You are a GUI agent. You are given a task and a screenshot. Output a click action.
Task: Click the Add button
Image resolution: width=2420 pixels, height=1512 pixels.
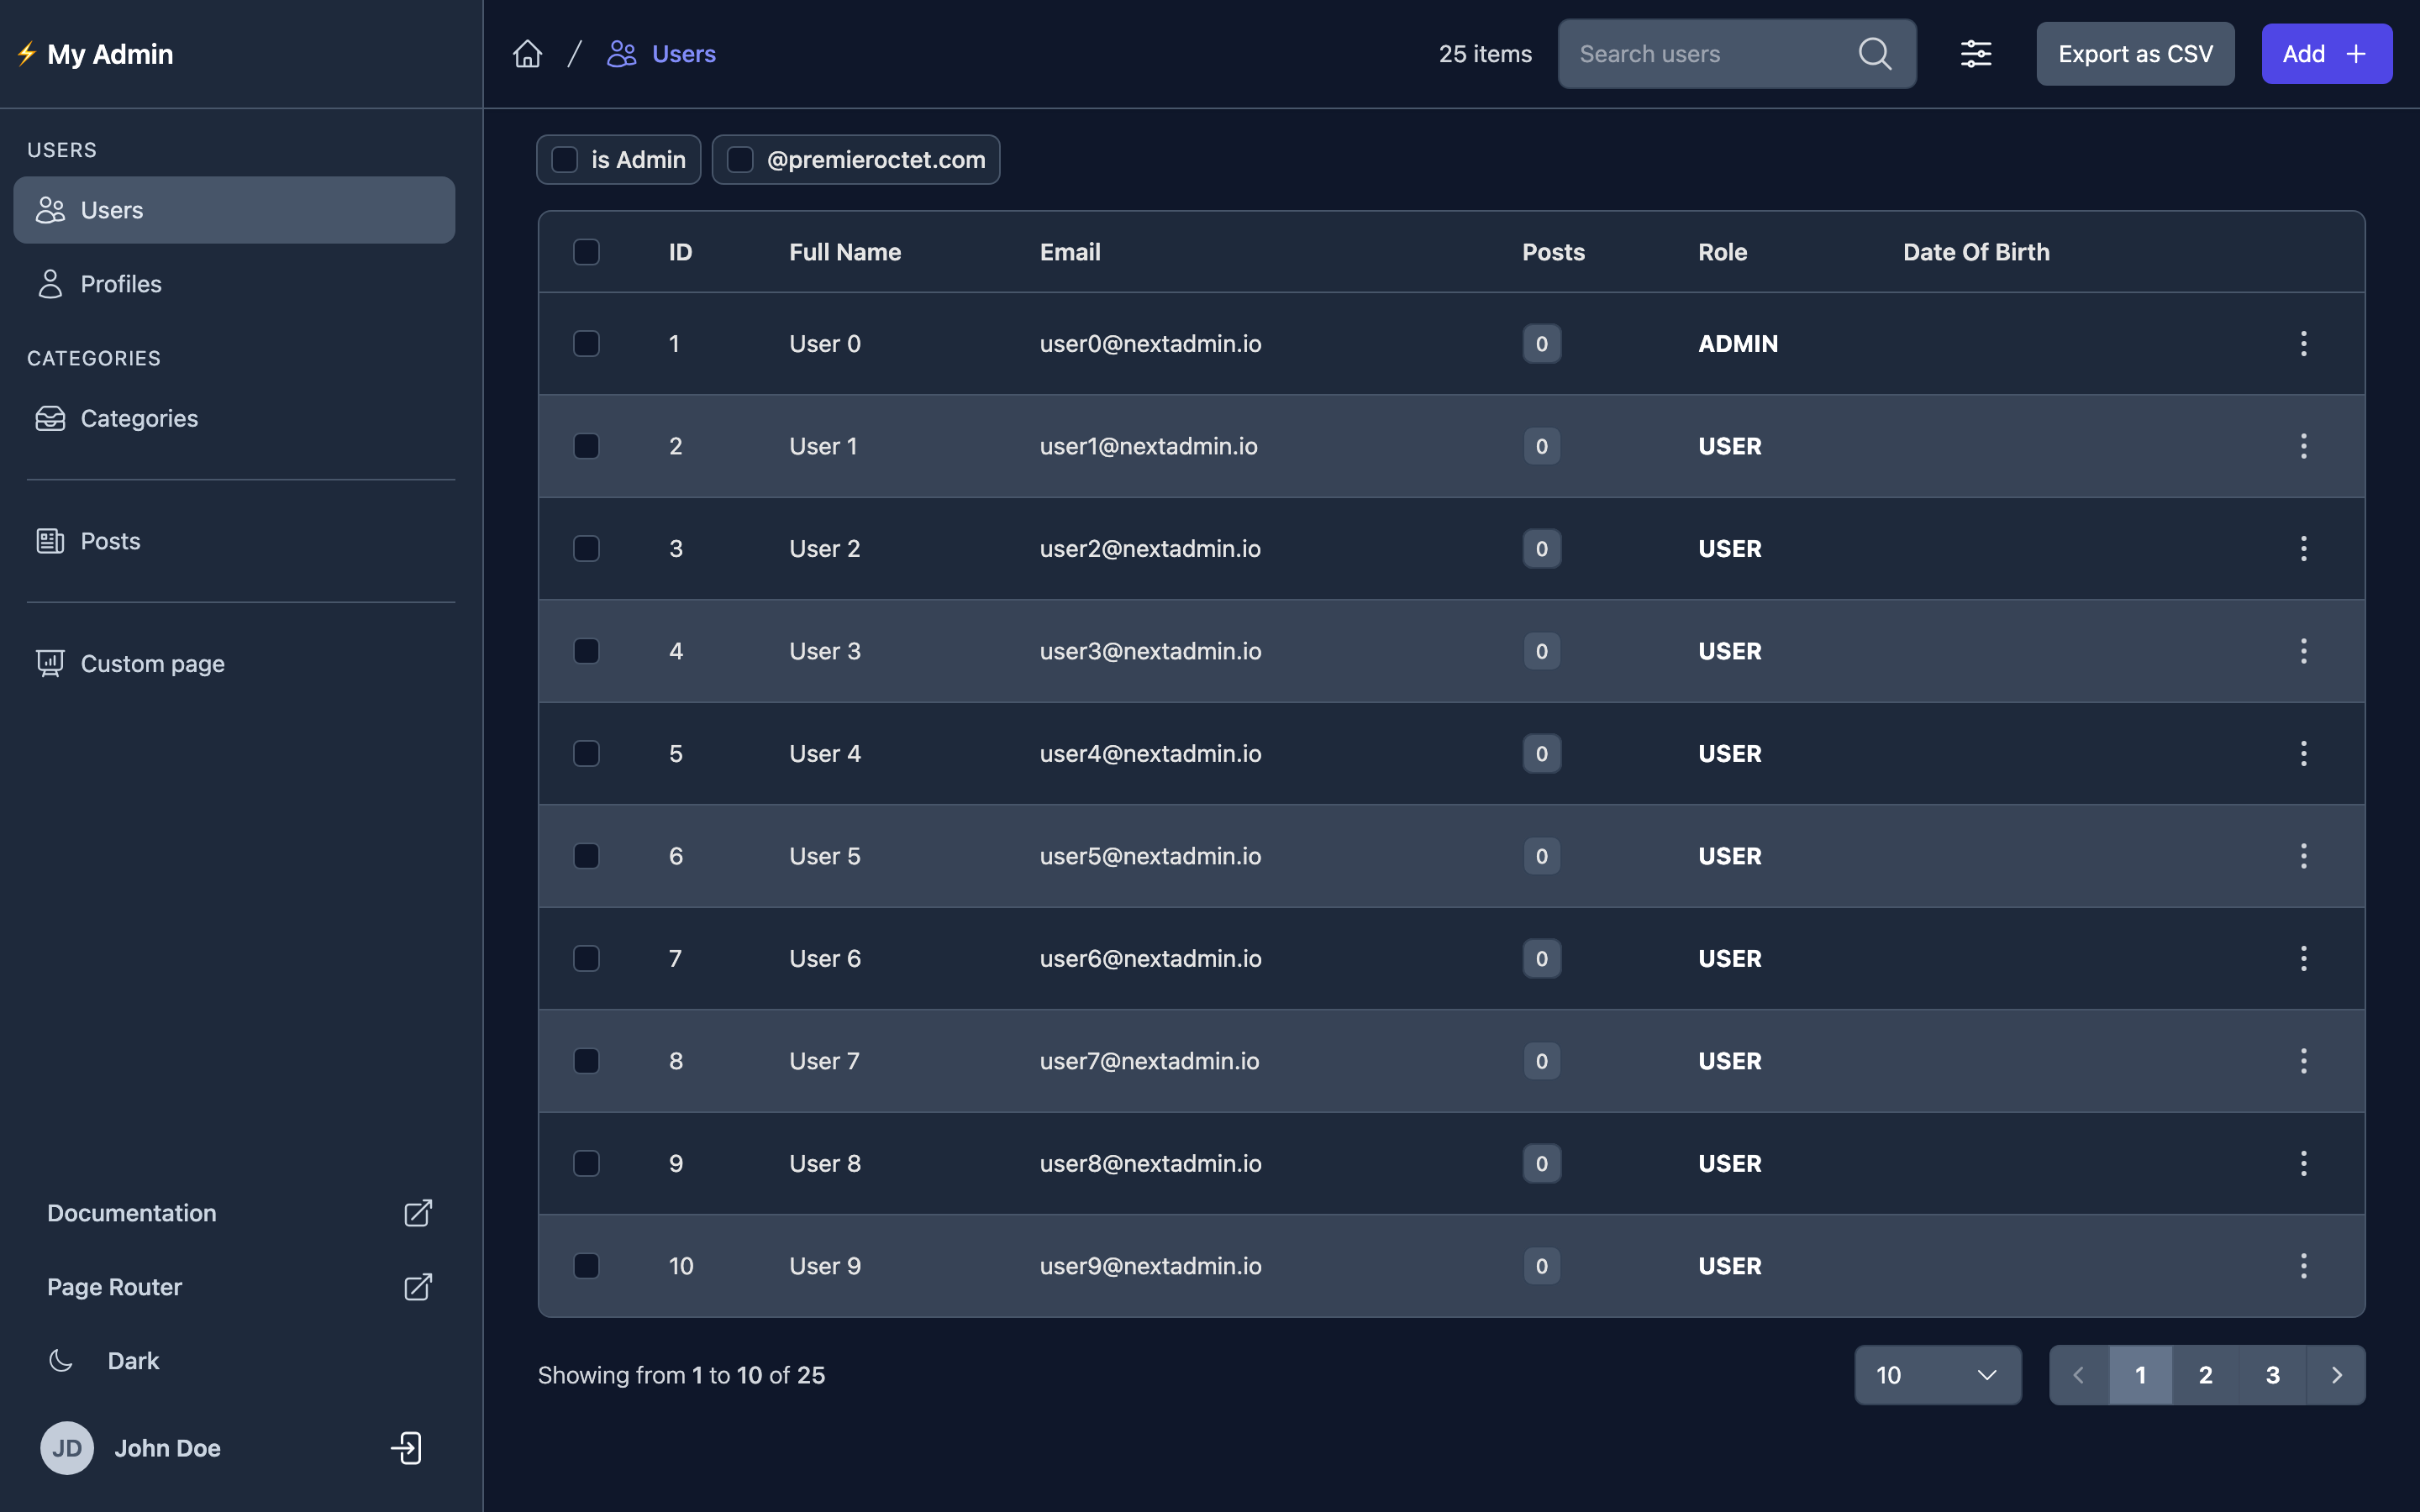point(2326,54)
